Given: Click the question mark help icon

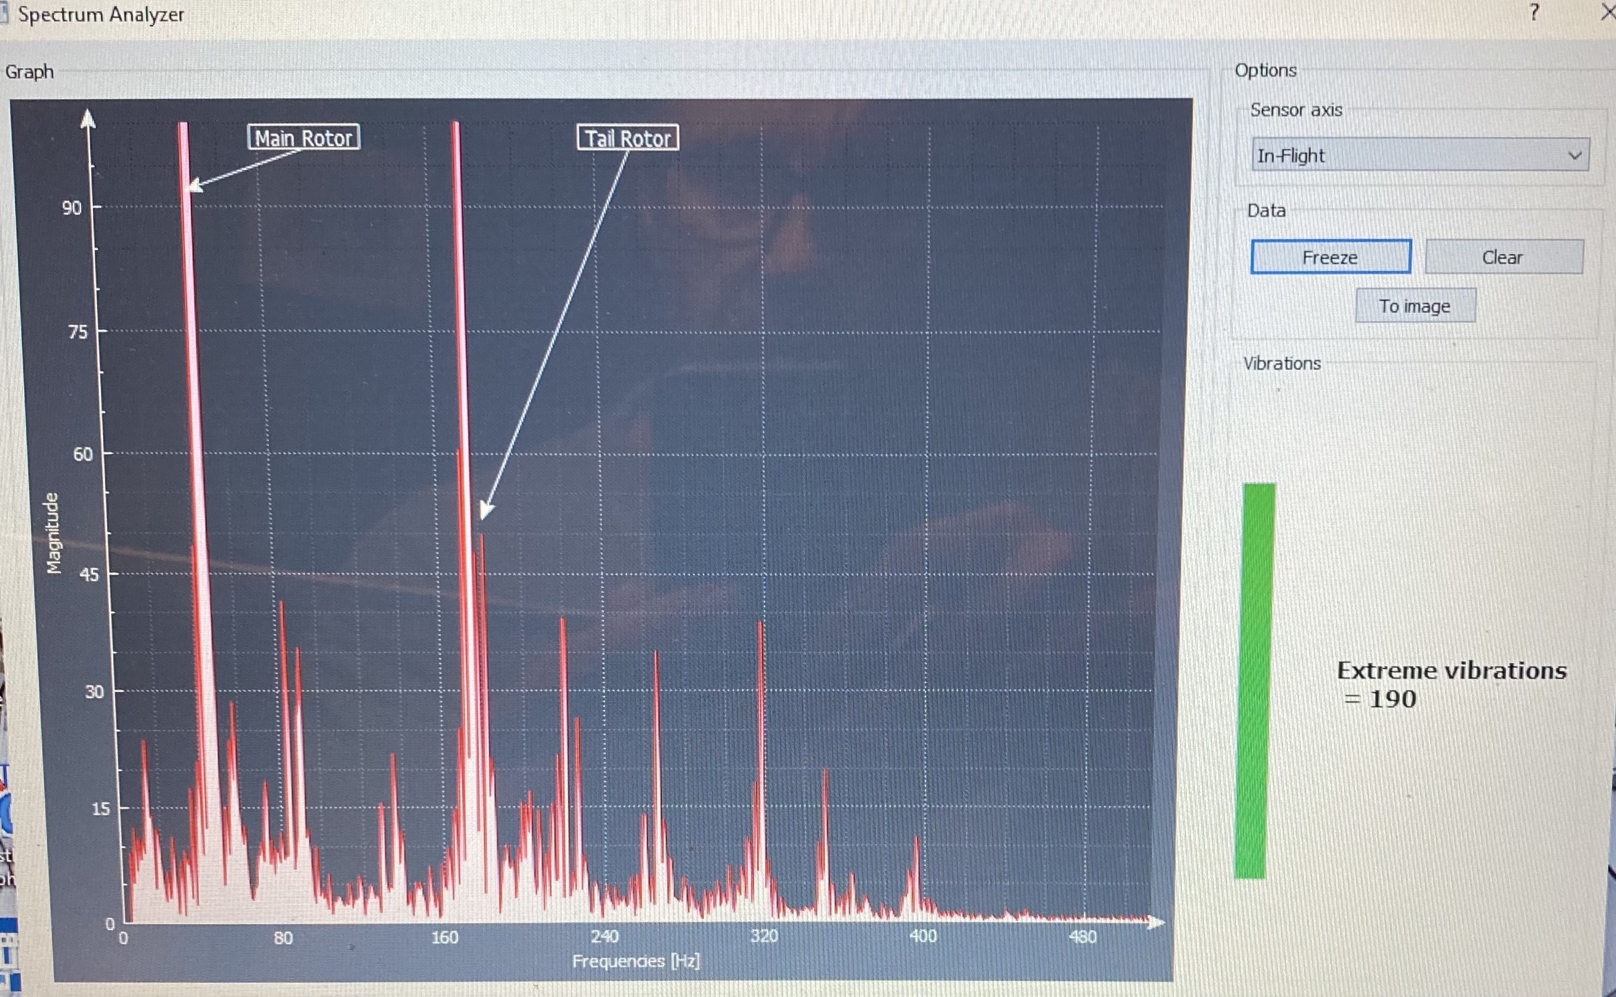Looking at the screenshot, I should (x=1534, y=12).
